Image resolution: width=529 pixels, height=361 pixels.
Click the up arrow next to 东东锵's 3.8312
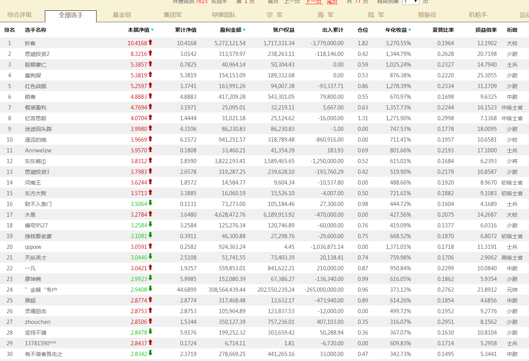tap(151, 160)
